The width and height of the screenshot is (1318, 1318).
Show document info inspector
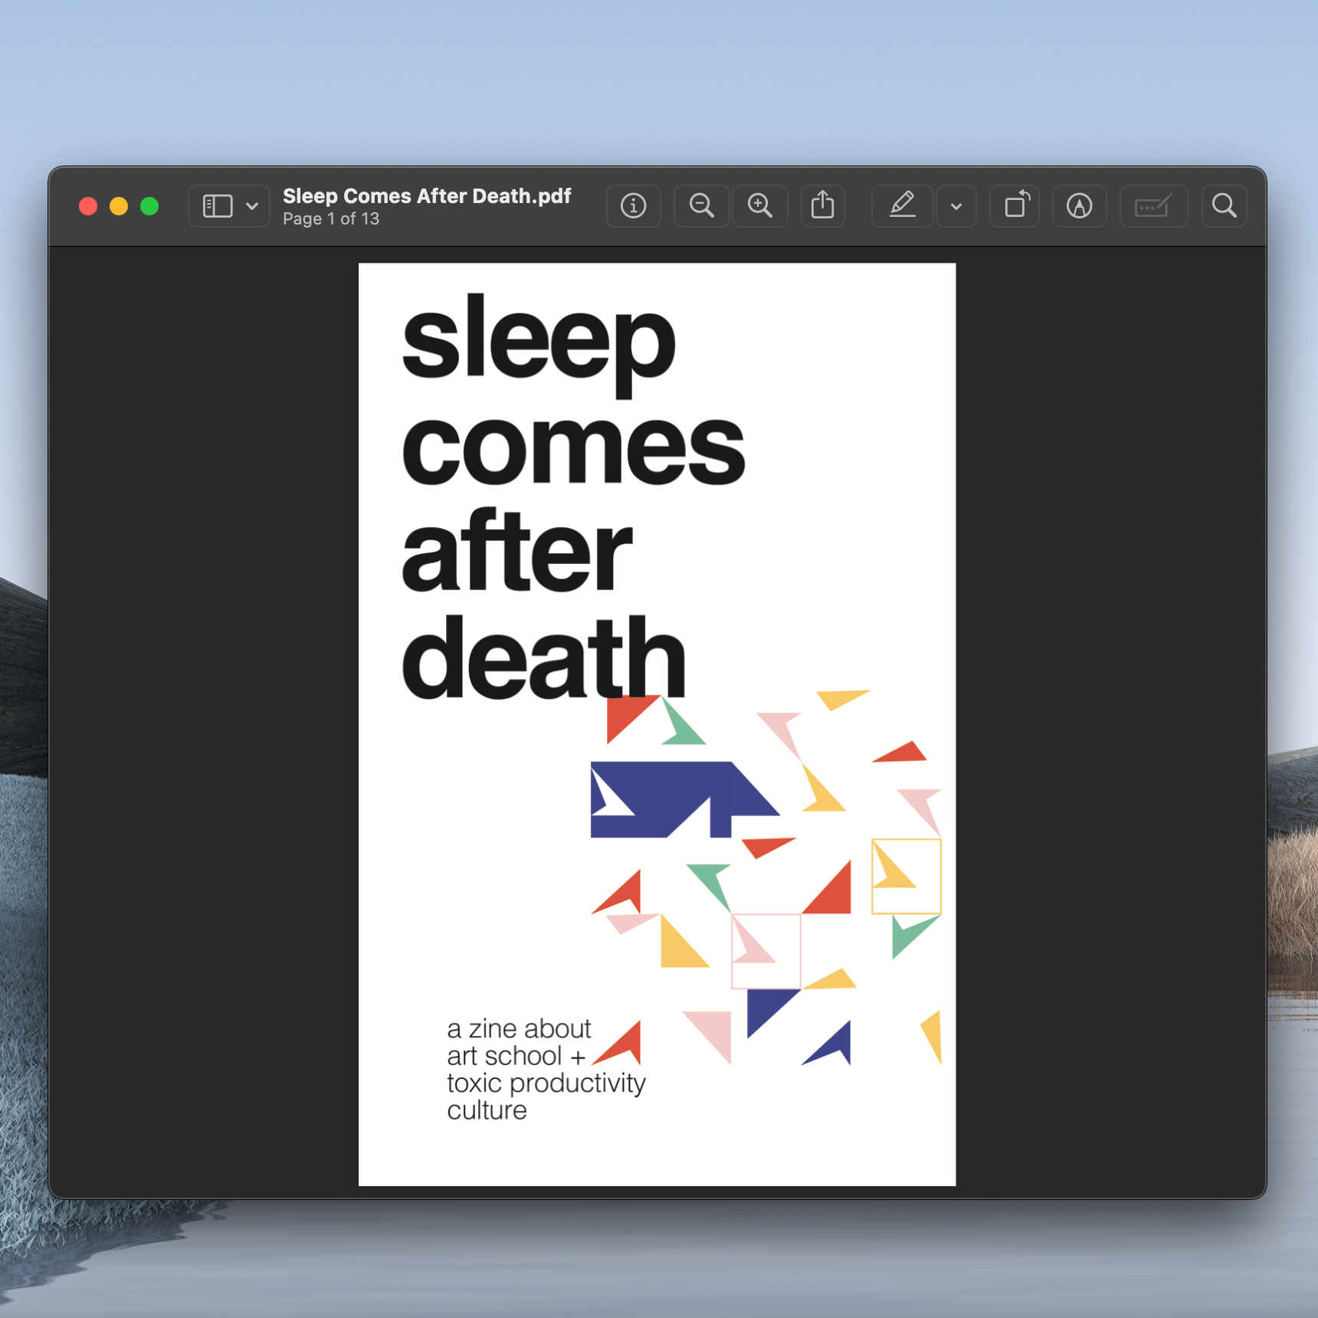(633, 205)
